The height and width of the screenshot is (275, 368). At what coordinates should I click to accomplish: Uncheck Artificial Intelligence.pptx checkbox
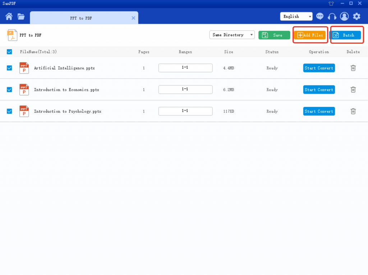(x=9, y=68)
